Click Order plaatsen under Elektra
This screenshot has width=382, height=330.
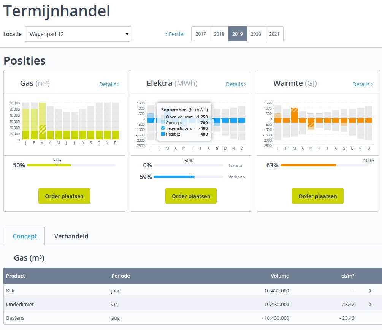pos(191,196)
